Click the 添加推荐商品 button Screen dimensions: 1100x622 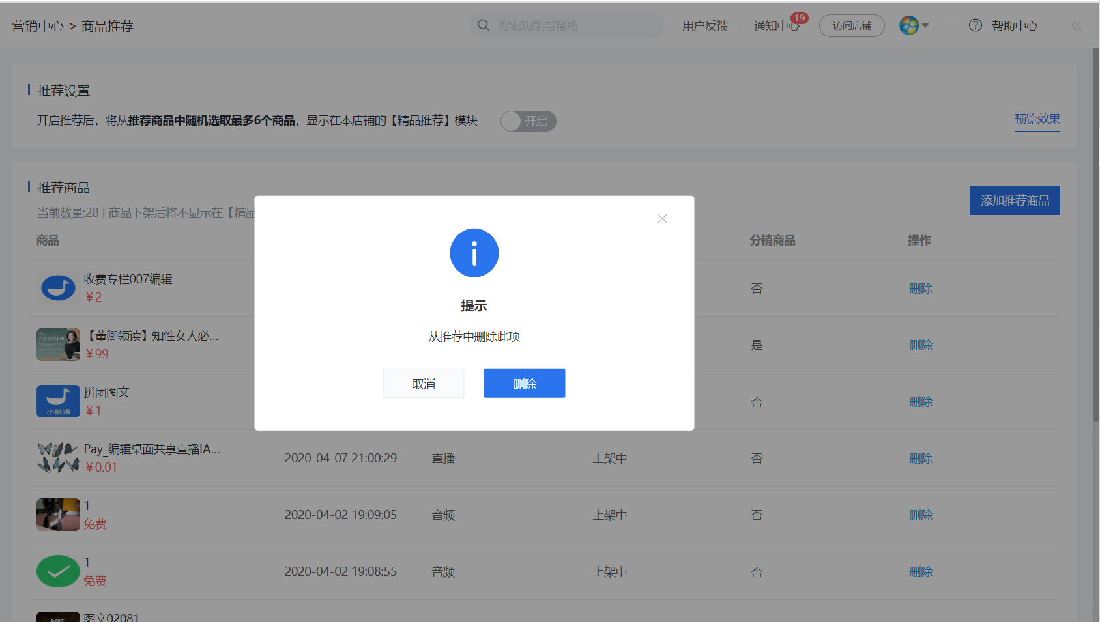point(1015,201)
